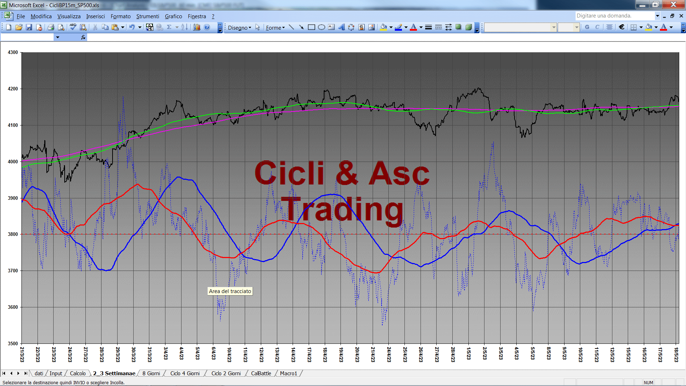Click the Sort ascending icon
The image size is (686, 386).
point(184,27)
